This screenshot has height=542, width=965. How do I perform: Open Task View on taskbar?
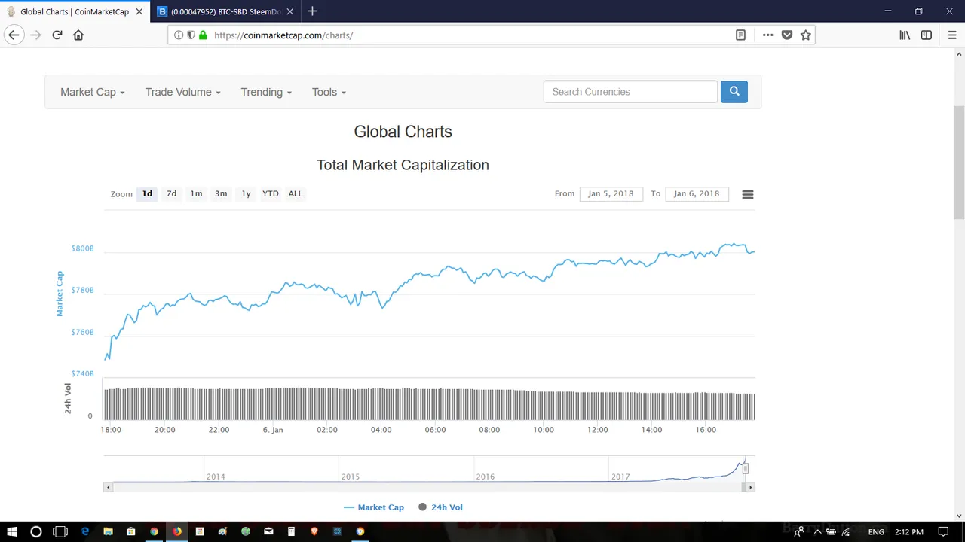[x=60, y=531]
